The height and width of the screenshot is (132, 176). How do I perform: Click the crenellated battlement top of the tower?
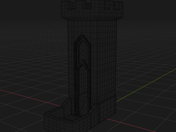(92, 10)
